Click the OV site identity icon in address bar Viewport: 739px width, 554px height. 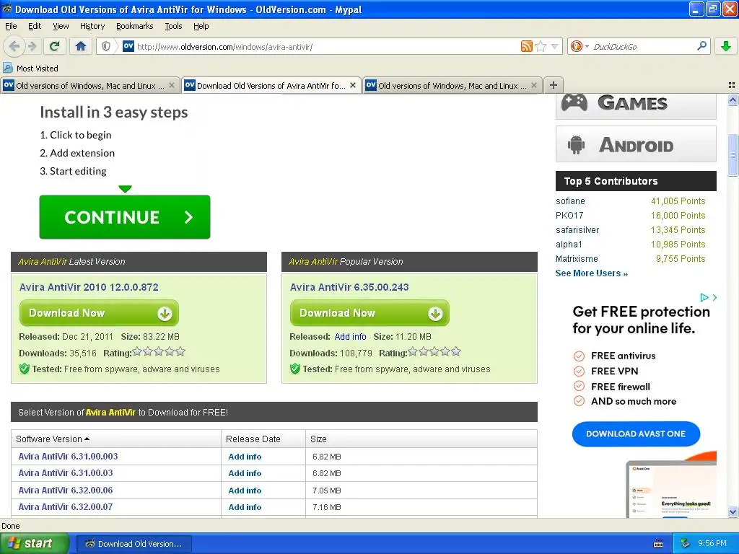coord(128,45)
